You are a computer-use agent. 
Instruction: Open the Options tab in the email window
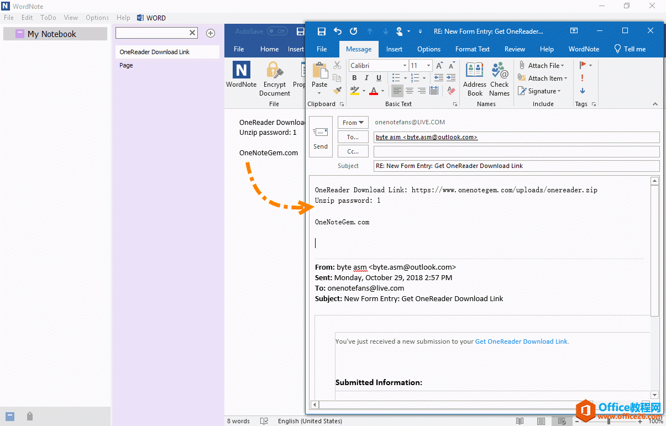coord(429,49)
